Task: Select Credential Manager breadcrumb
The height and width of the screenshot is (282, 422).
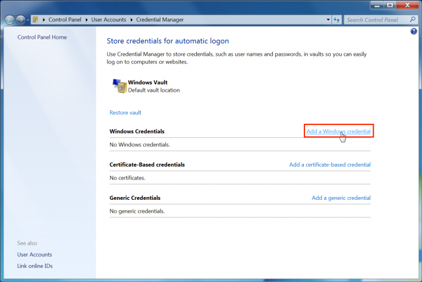Action: tap(160, 20)
